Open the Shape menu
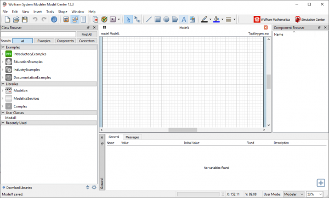329x198 pixels. pos(63,12)
